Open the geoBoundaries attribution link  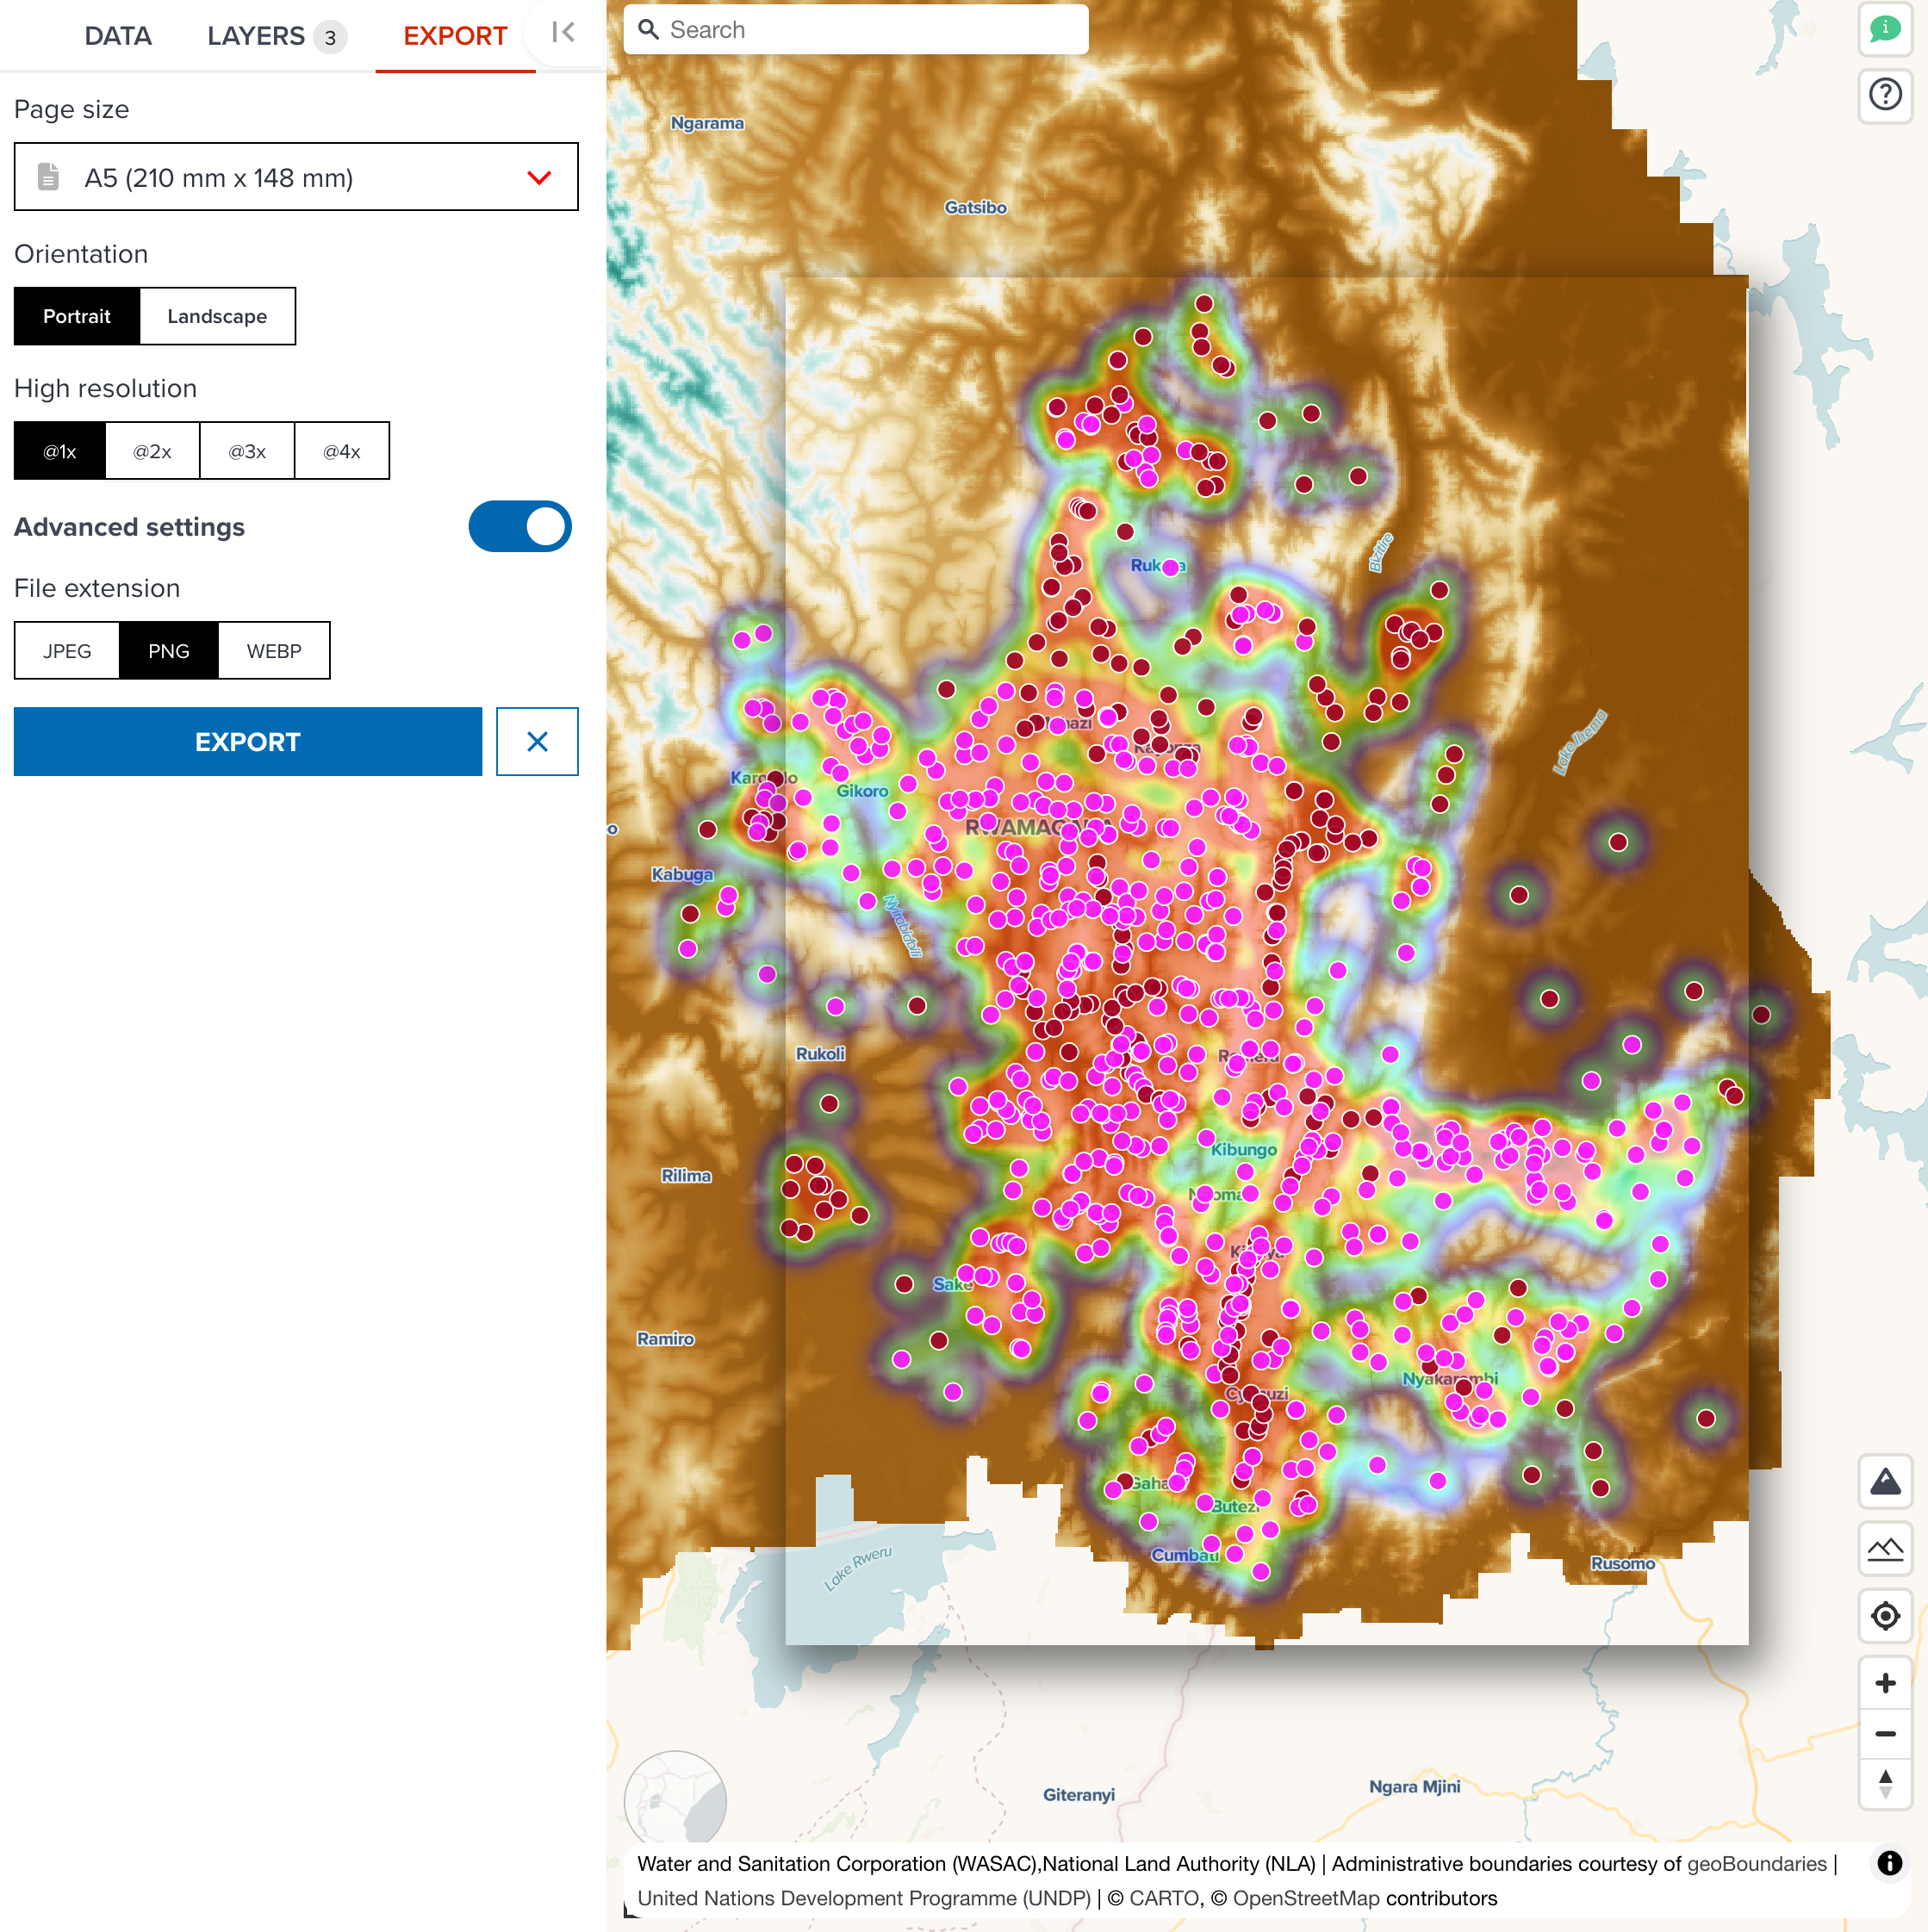[1755, 1862]
